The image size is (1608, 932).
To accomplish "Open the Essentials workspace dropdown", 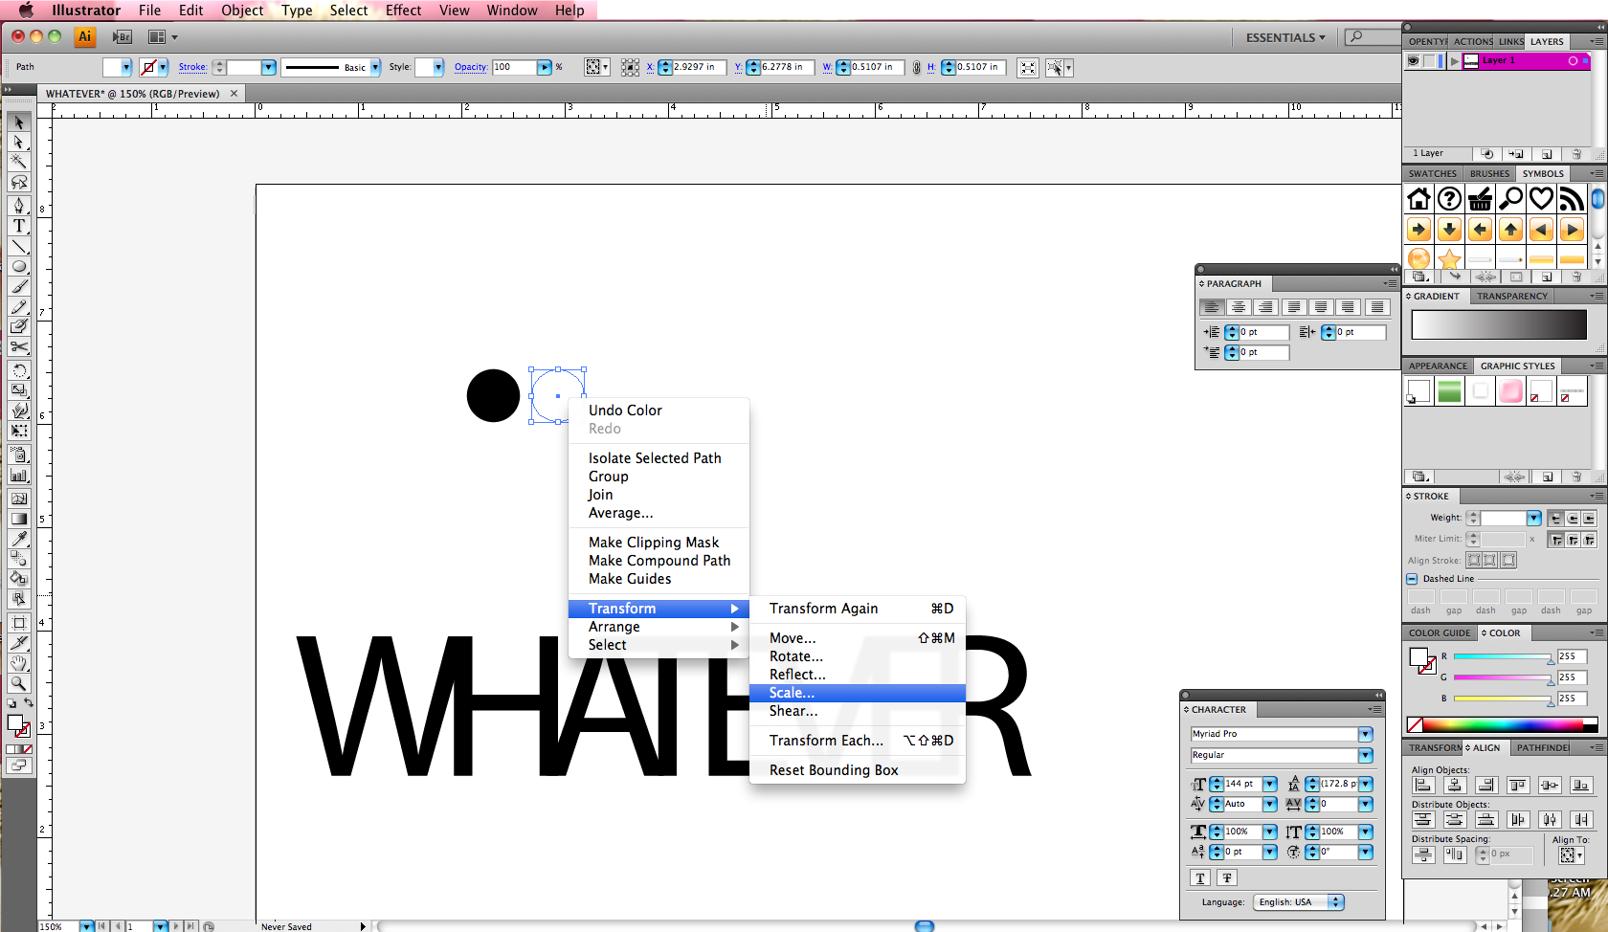I will pos(1285,37).
